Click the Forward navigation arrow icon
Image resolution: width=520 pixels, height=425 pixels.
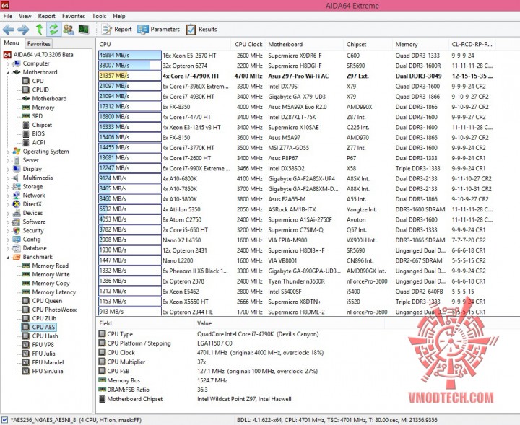pos(23,30)
